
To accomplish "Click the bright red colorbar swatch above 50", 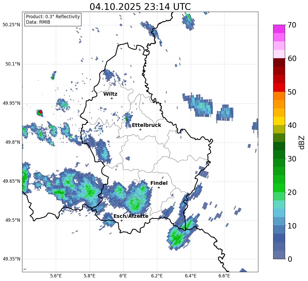I will coord(279,88).
